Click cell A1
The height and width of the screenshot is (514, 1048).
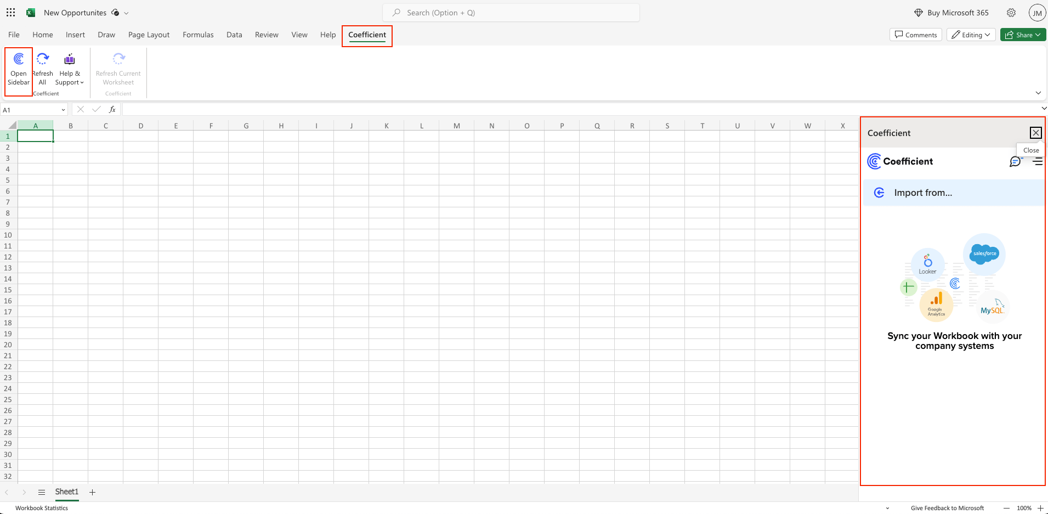tap(35, 136)
